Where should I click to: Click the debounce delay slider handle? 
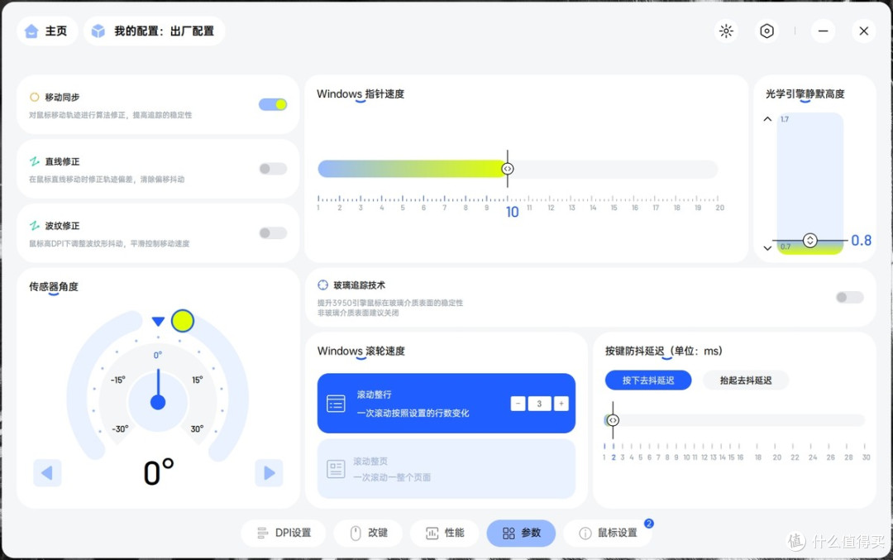click(x=613, y=420)
